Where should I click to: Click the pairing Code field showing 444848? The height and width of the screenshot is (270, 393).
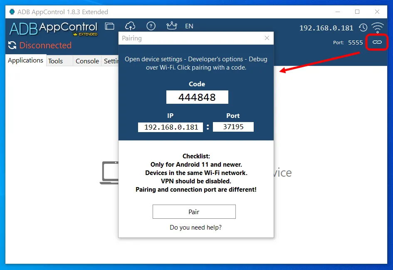pyautogui.click(x=197, y=97)
